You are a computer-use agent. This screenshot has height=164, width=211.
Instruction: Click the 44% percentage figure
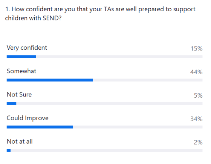(196, 72)
